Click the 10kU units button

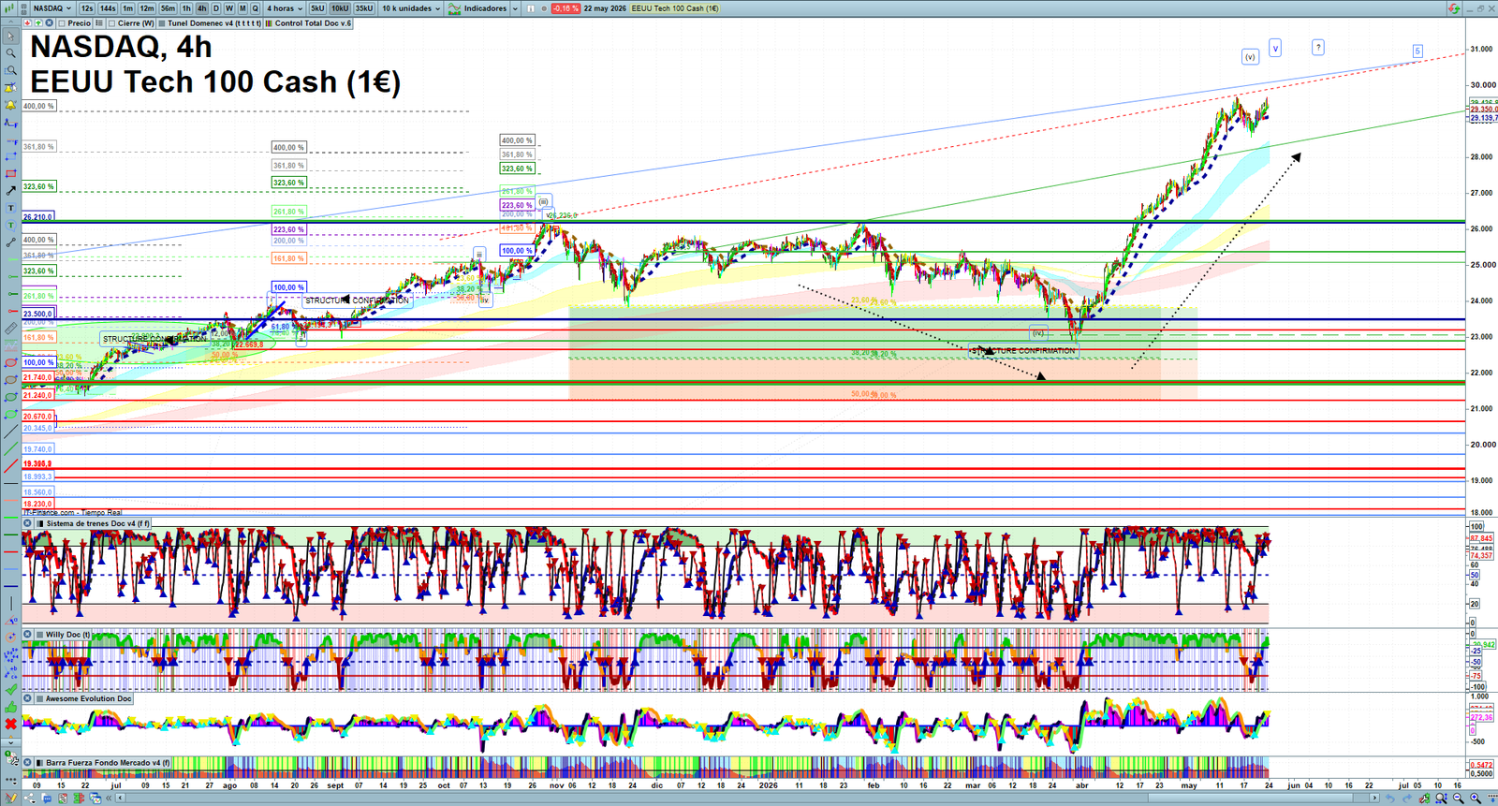click(x=340, y=8)
